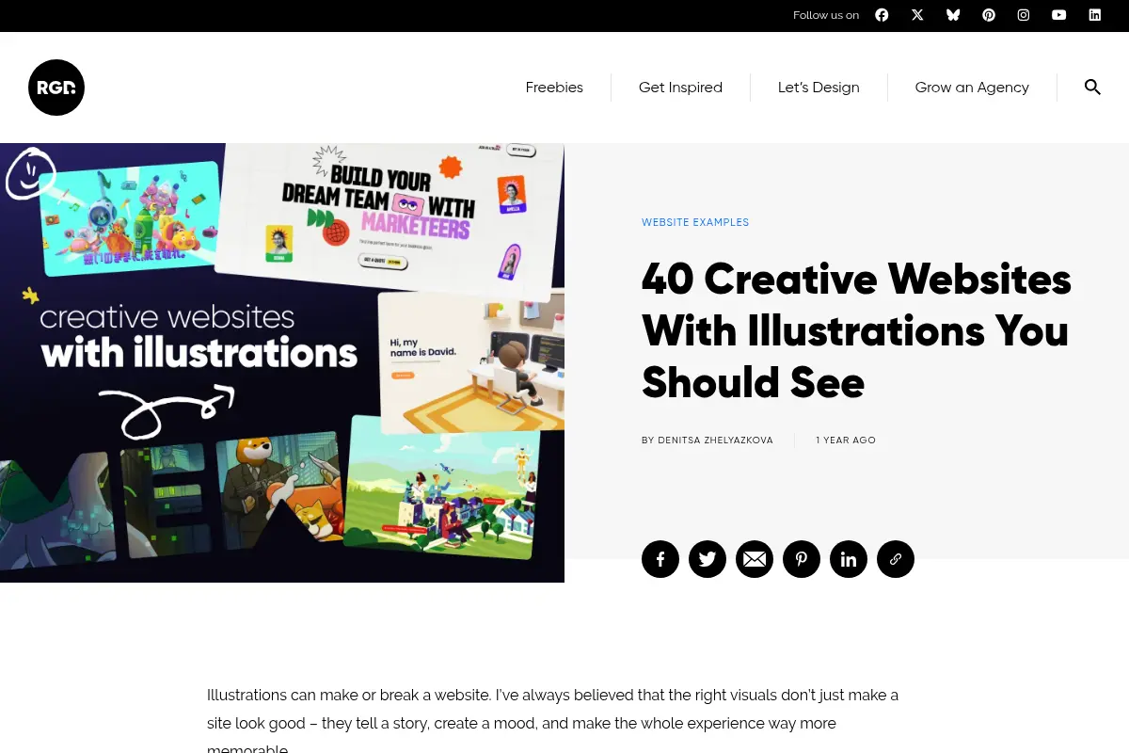Image resolution: width=1129 pixels, height=753 pixels.
Task: Click the article title heading
Action: click(x=856, y=330)
